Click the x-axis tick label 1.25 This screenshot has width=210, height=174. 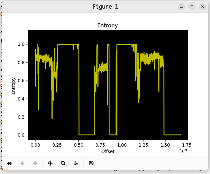tap(144, 145)
